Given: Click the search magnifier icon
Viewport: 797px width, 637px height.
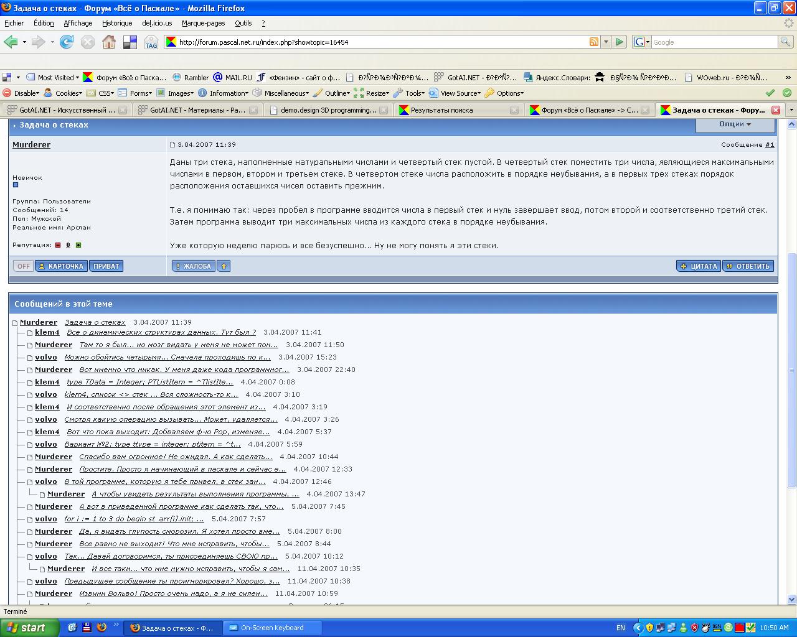Looking at the screenshot, I should pyautogui.click(x=786, y=42).
